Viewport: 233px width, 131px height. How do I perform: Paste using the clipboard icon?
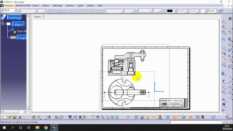33,117
